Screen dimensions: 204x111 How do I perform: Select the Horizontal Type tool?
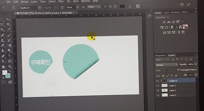(9, 56)
